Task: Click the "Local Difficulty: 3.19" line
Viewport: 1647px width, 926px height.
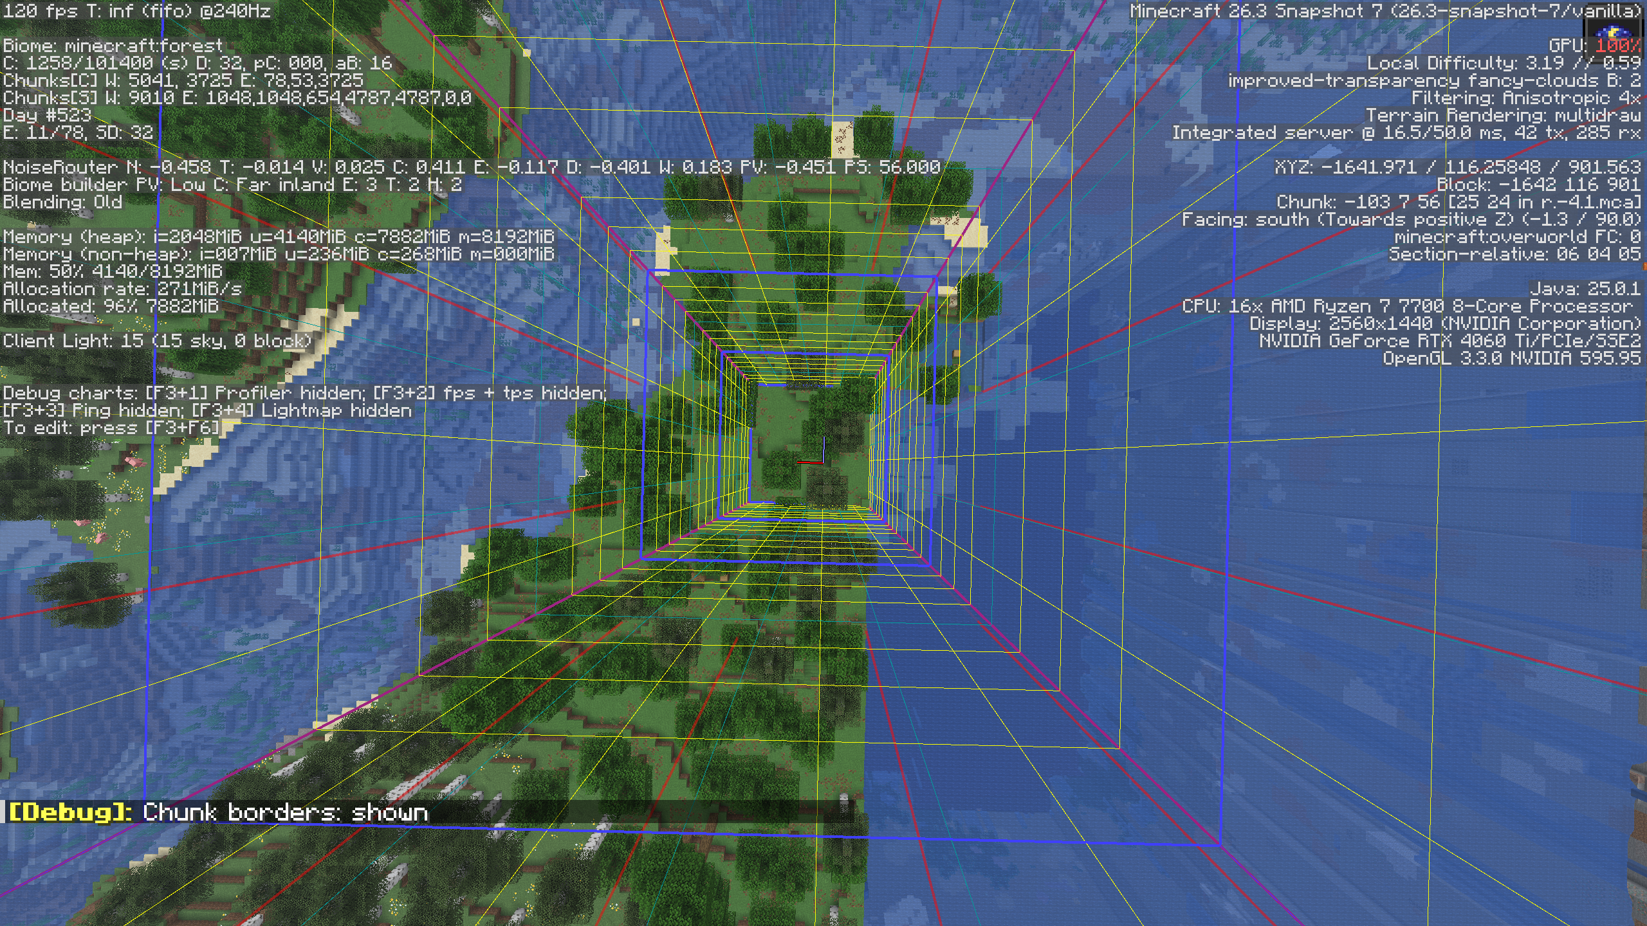Action: tap(1505, 63)
